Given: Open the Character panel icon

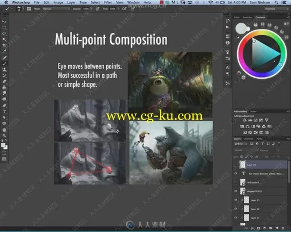Looking at the screenshot, I should pos(228,68).
